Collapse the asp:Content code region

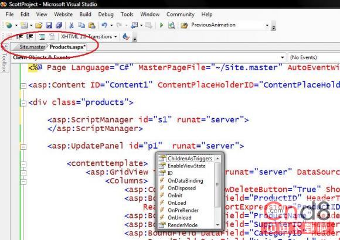click(23, 86)
